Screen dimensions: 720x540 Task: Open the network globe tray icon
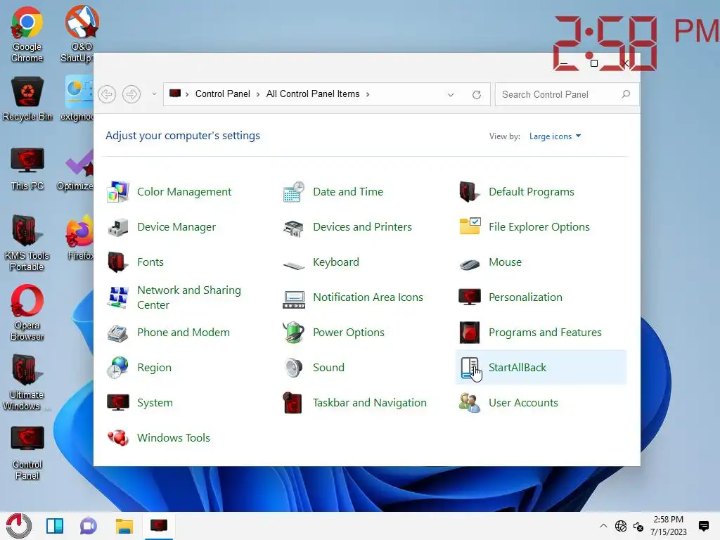click(621, 526)
